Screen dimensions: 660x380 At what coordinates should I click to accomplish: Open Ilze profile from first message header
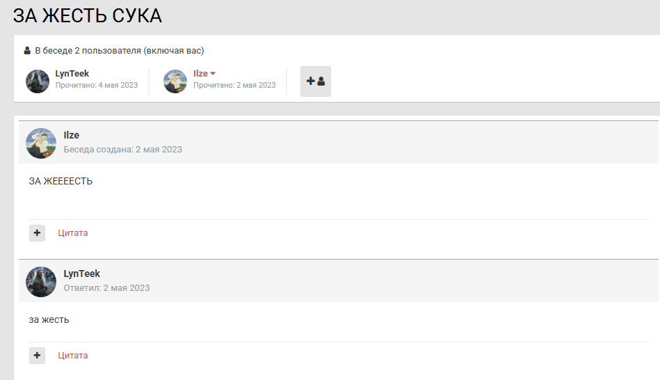tap(72, 136)
